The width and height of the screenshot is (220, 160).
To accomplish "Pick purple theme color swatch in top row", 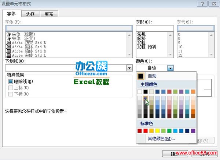I will pos(181,92).
